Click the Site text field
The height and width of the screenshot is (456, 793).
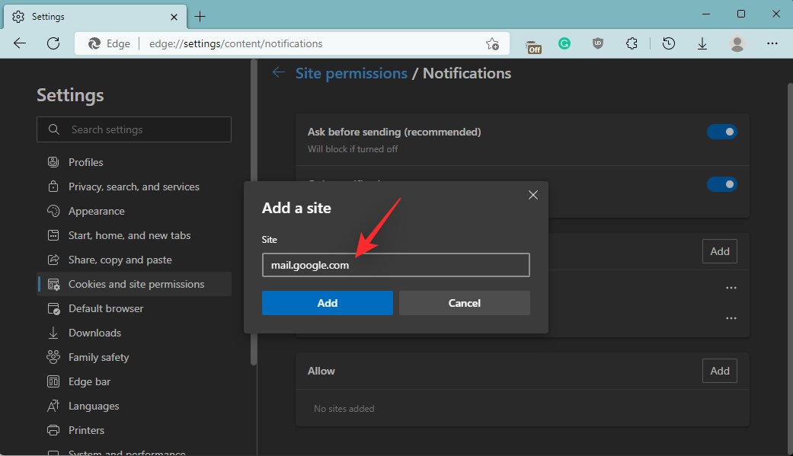tap(395, 265)
